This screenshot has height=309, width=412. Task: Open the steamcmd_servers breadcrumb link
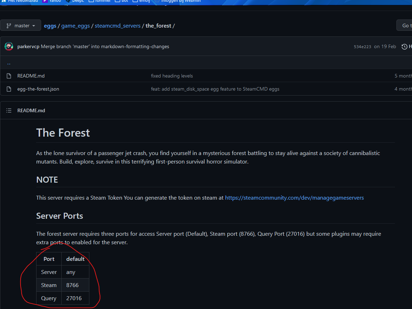(x=117, y=25)
